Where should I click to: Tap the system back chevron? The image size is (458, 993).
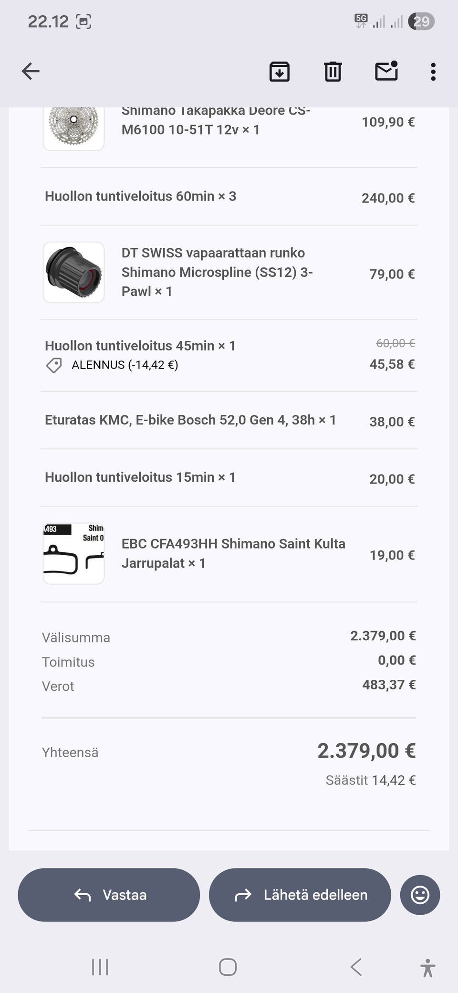(x=356, y=967)
